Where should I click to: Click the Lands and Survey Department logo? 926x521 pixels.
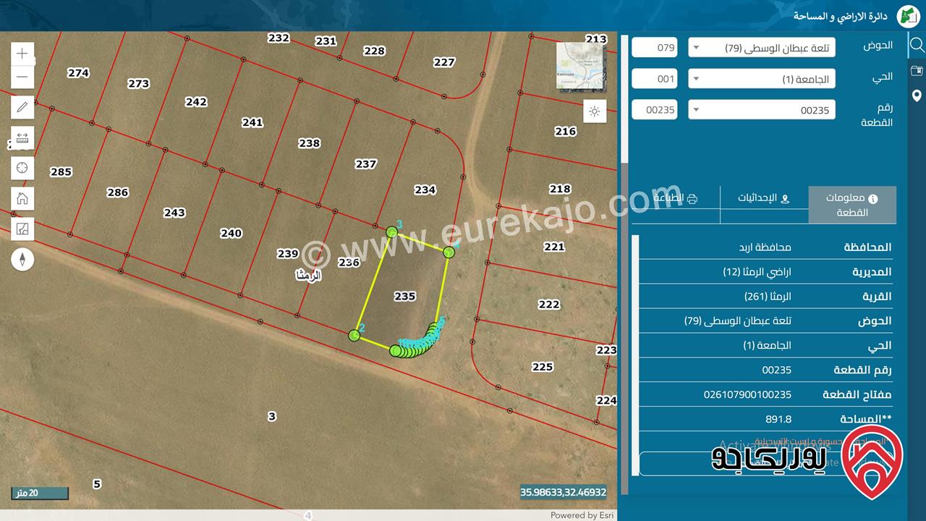pos(908,16)
